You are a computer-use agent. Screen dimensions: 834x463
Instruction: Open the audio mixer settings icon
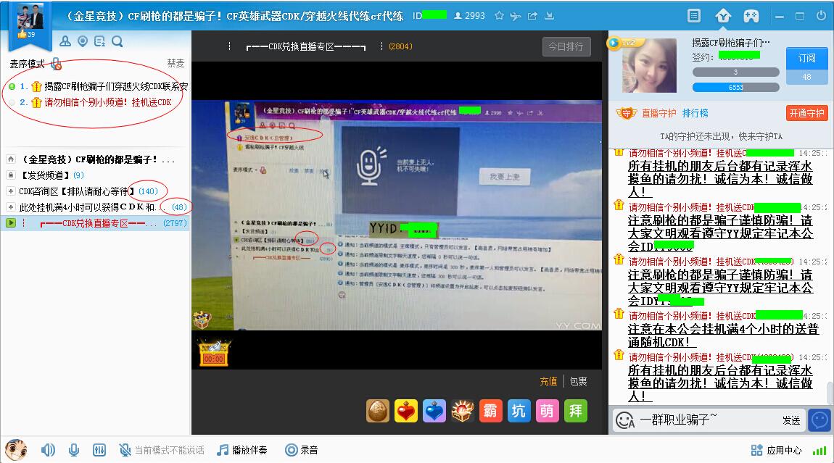[99, 450]
